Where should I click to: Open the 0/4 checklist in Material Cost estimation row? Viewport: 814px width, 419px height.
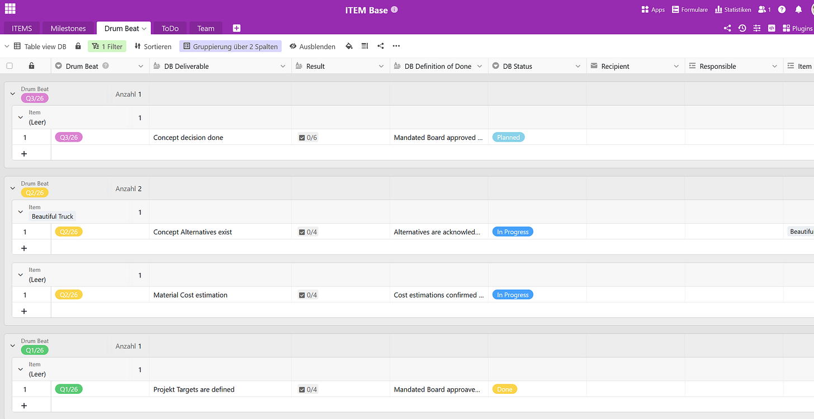[x=308, y=295]
